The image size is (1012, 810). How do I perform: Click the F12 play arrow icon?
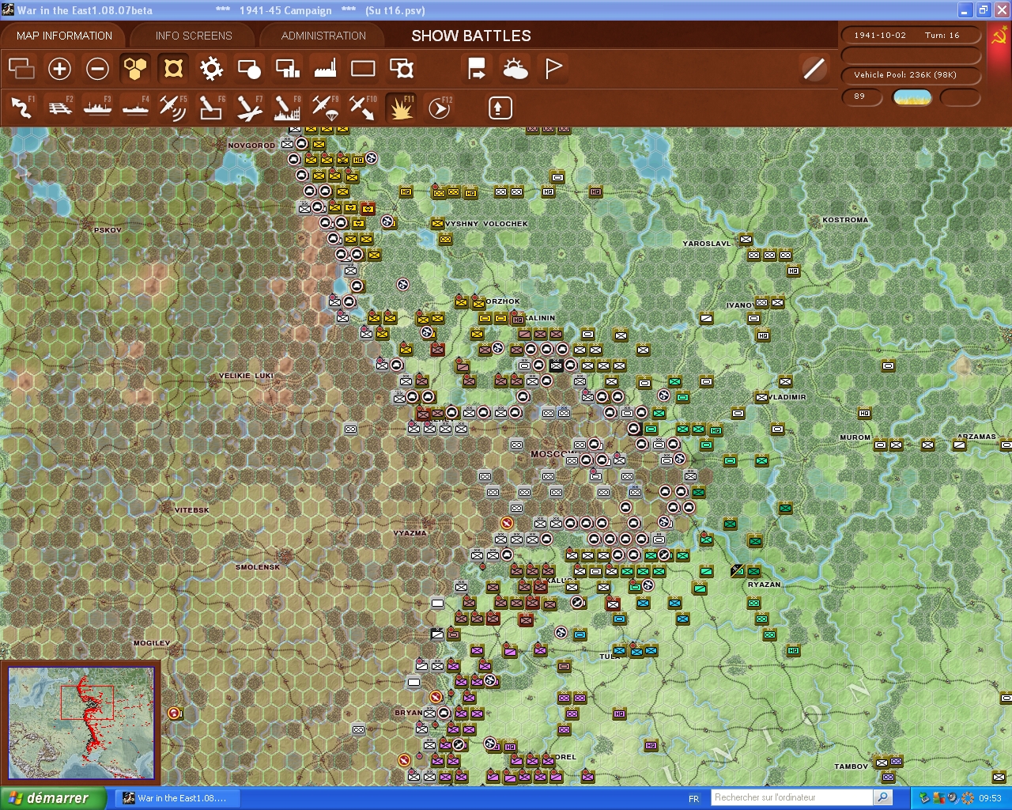point(439,108)
